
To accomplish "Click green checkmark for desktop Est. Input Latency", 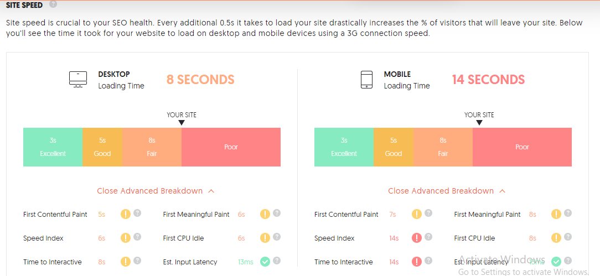I will [265, 262].
